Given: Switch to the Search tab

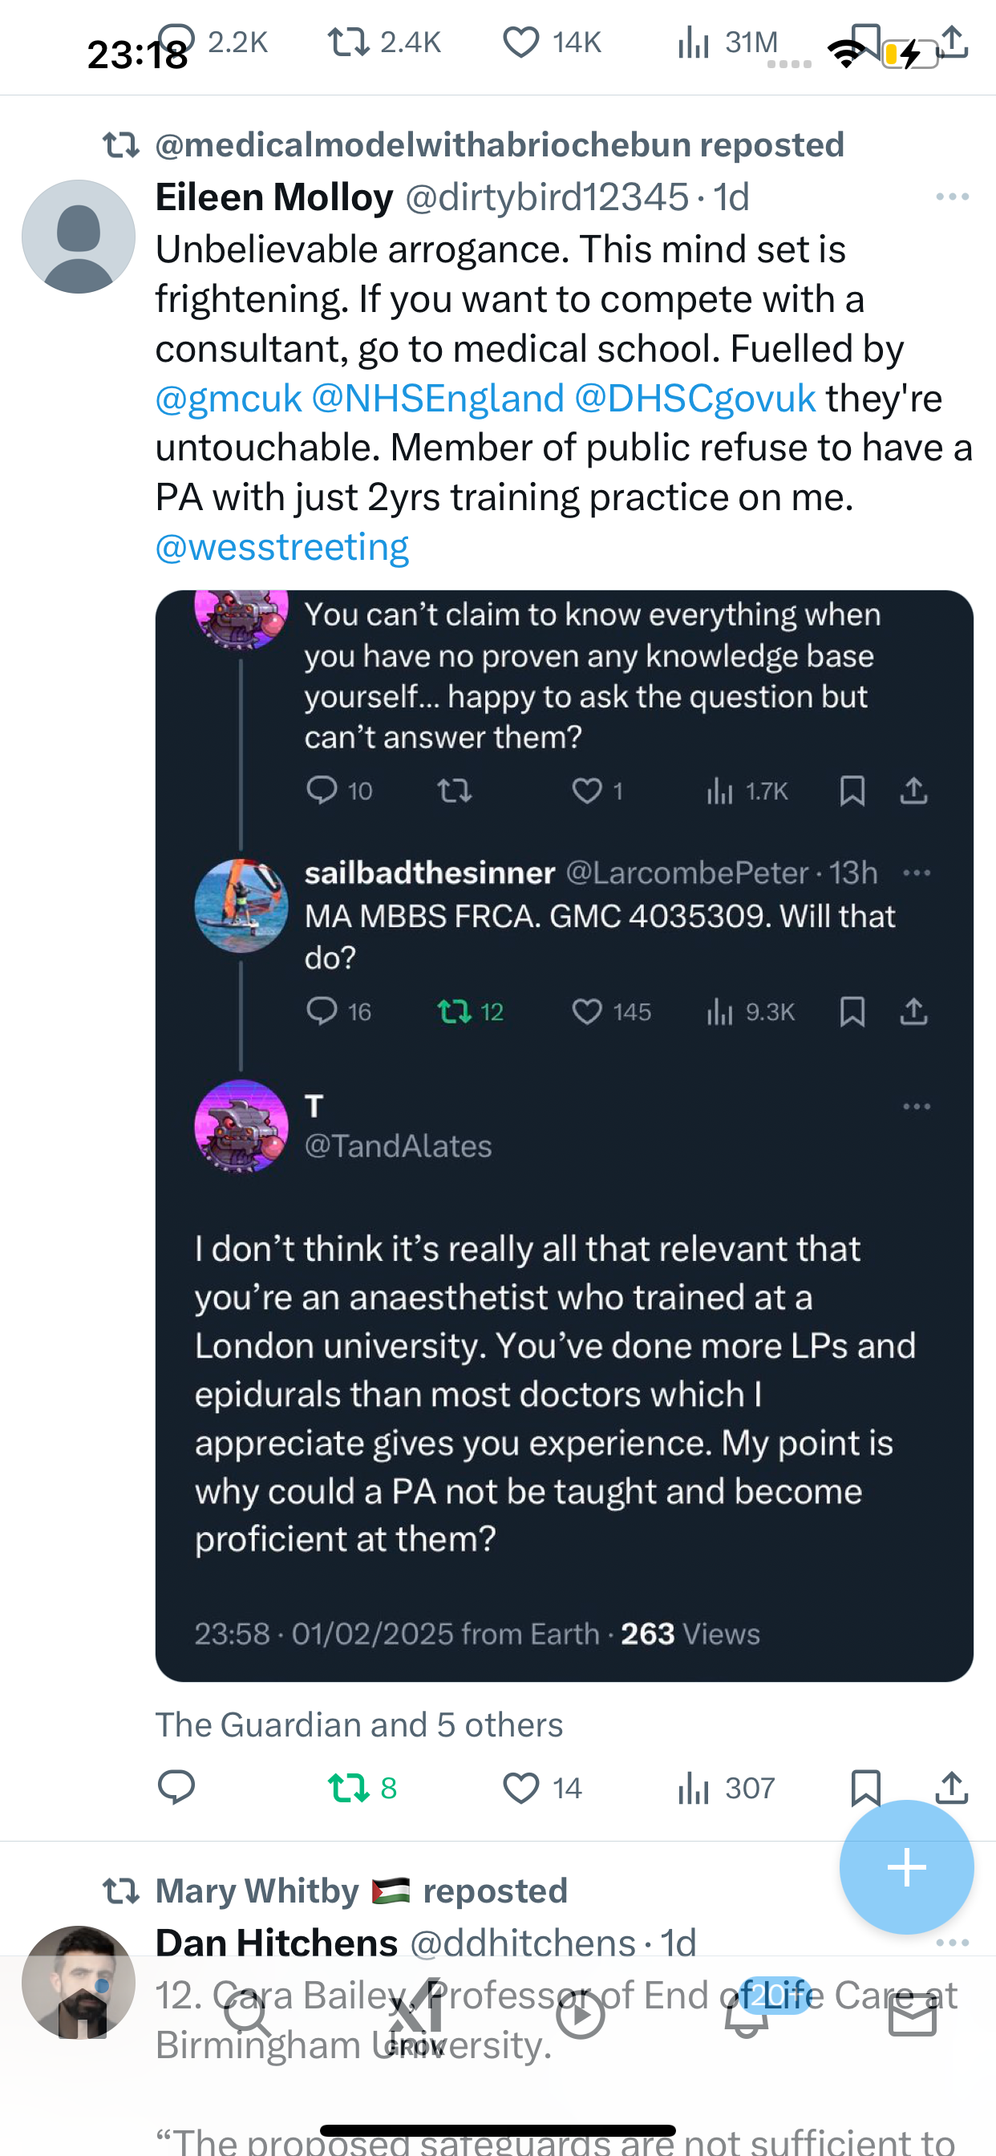Looking at the screenshot, I should click(249, 2016).
